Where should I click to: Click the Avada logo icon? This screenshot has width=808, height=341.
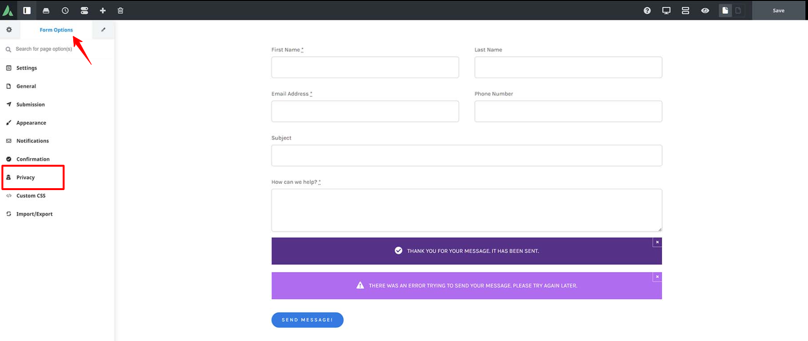click(8, 10)
